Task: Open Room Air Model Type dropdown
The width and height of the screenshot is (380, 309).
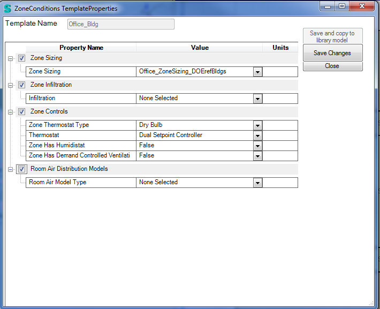Action: tap(257, 183)
